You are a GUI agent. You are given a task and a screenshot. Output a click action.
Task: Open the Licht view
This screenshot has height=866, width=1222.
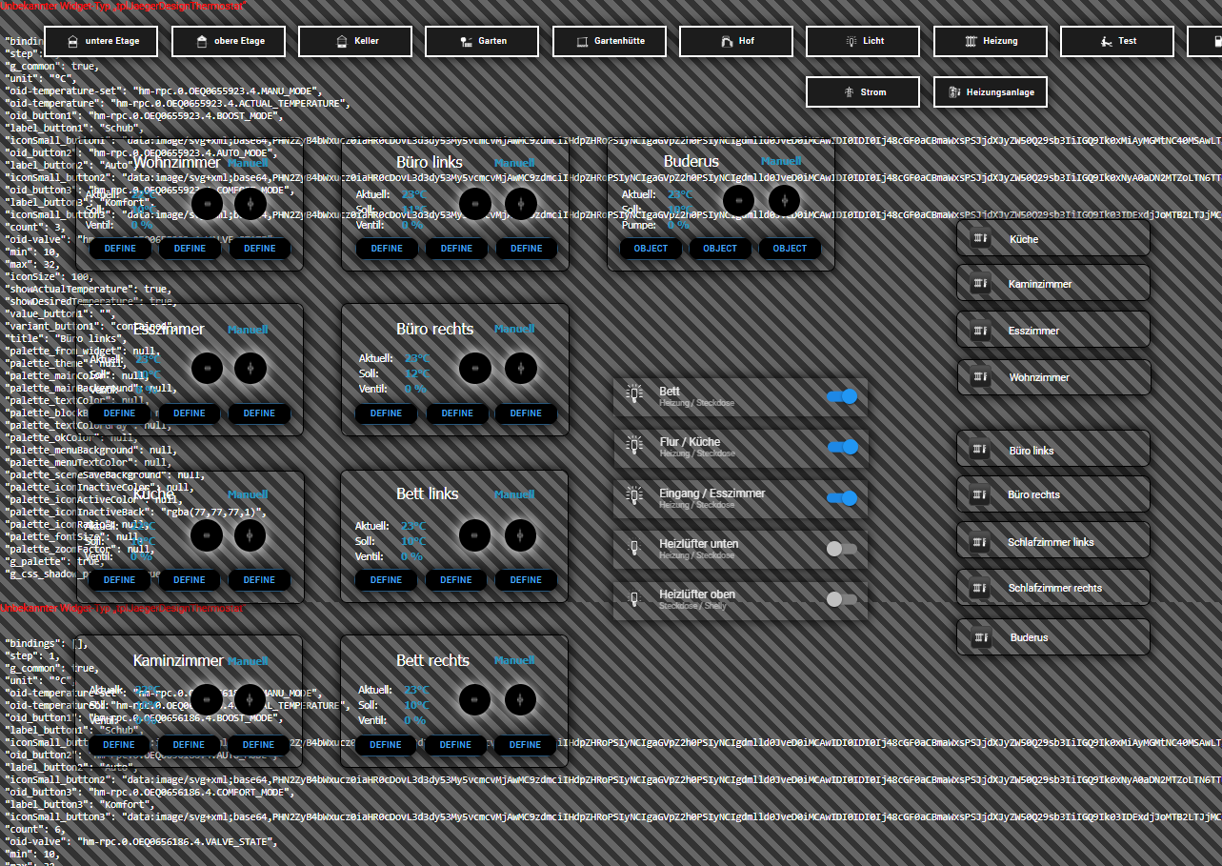tap(863, 42)
